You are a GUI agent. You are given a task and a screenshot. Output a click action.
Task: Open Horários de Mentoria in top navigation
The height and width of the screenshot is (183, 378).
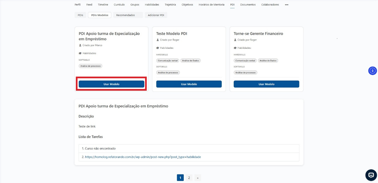pyautogui.click(x=212, y=5)
